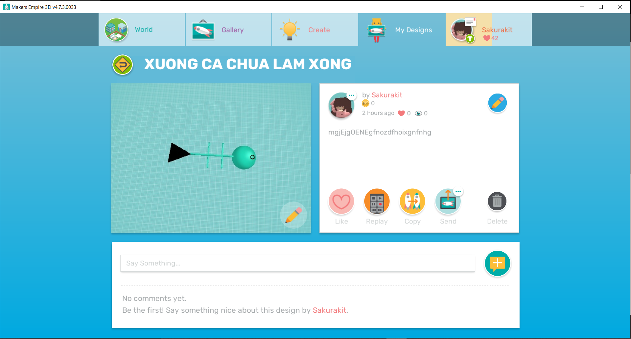This screenshot has height=339, width=631.
Task: Click pencil icon on design preview
Action: [x=293, y=215]
